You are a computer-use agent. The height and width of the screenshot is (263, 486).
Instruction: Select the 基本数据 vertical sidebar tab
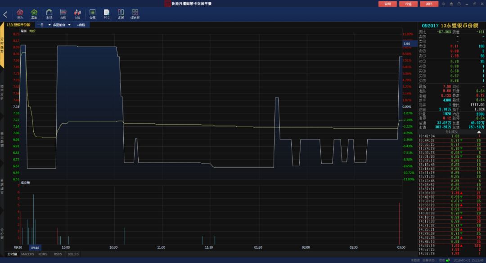(x=2, y=139)
